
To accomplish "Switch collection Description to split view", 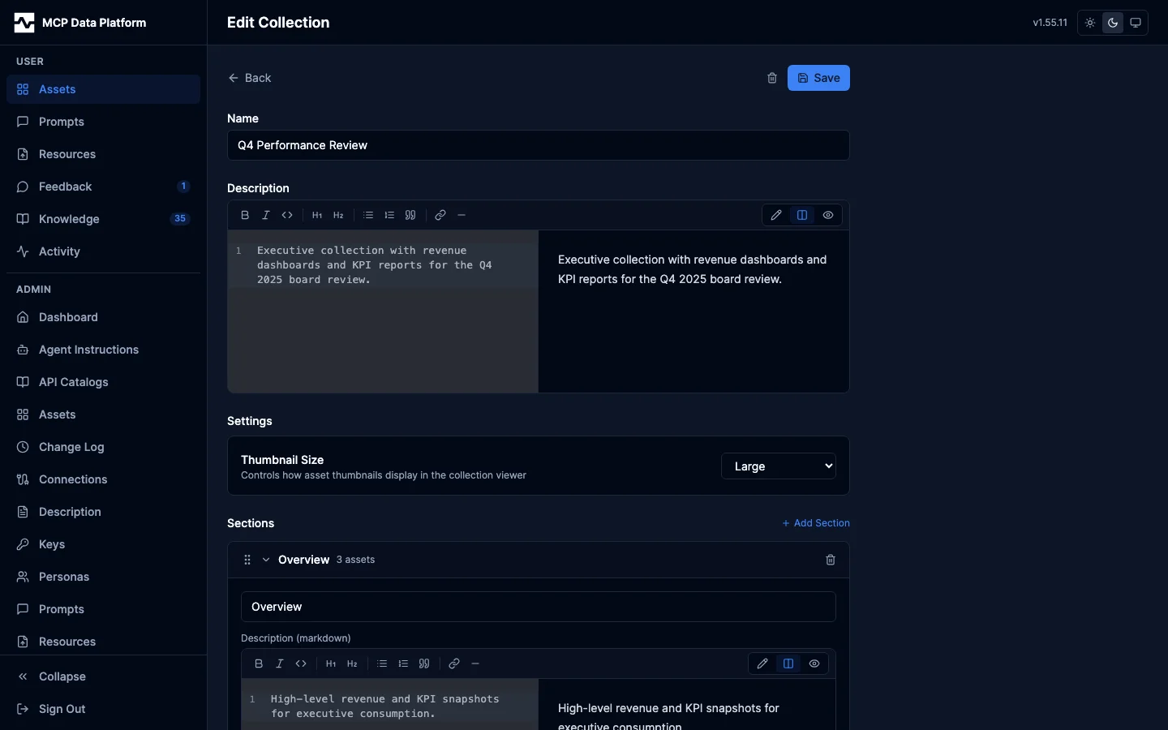I will coord(802,215).
